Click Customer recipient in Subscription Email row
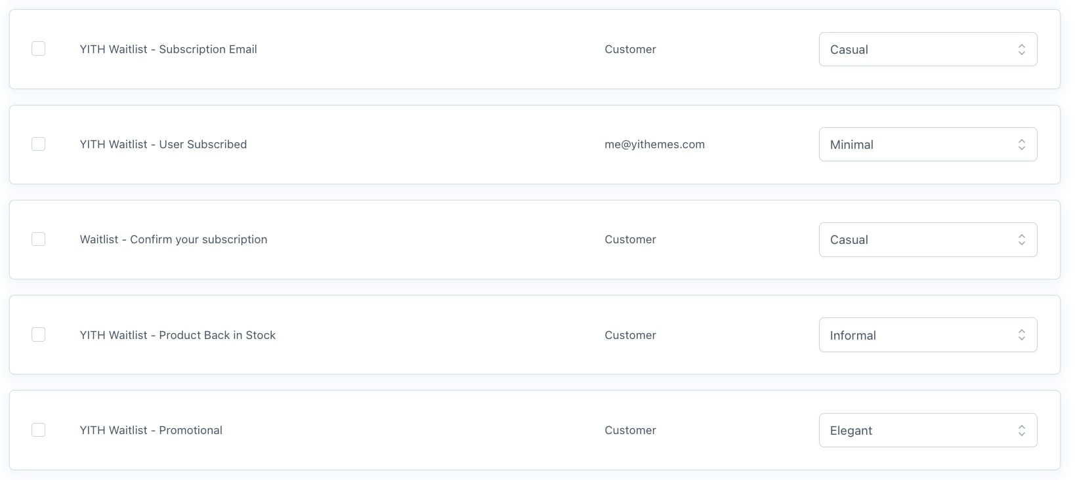The image size is (1075, 480). point(630,49)
